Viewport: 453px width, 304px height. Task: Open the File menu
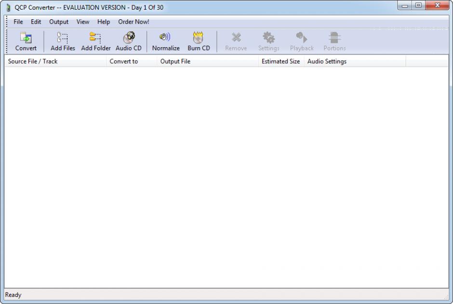(x=18, y=22)
